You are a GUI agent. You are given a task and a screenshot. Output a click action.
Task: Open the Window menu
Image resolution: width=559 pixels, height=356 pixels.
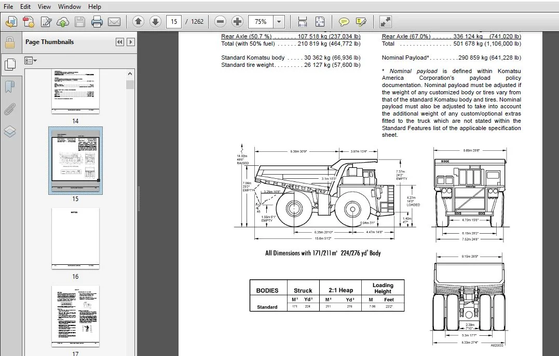click(69, 6)
